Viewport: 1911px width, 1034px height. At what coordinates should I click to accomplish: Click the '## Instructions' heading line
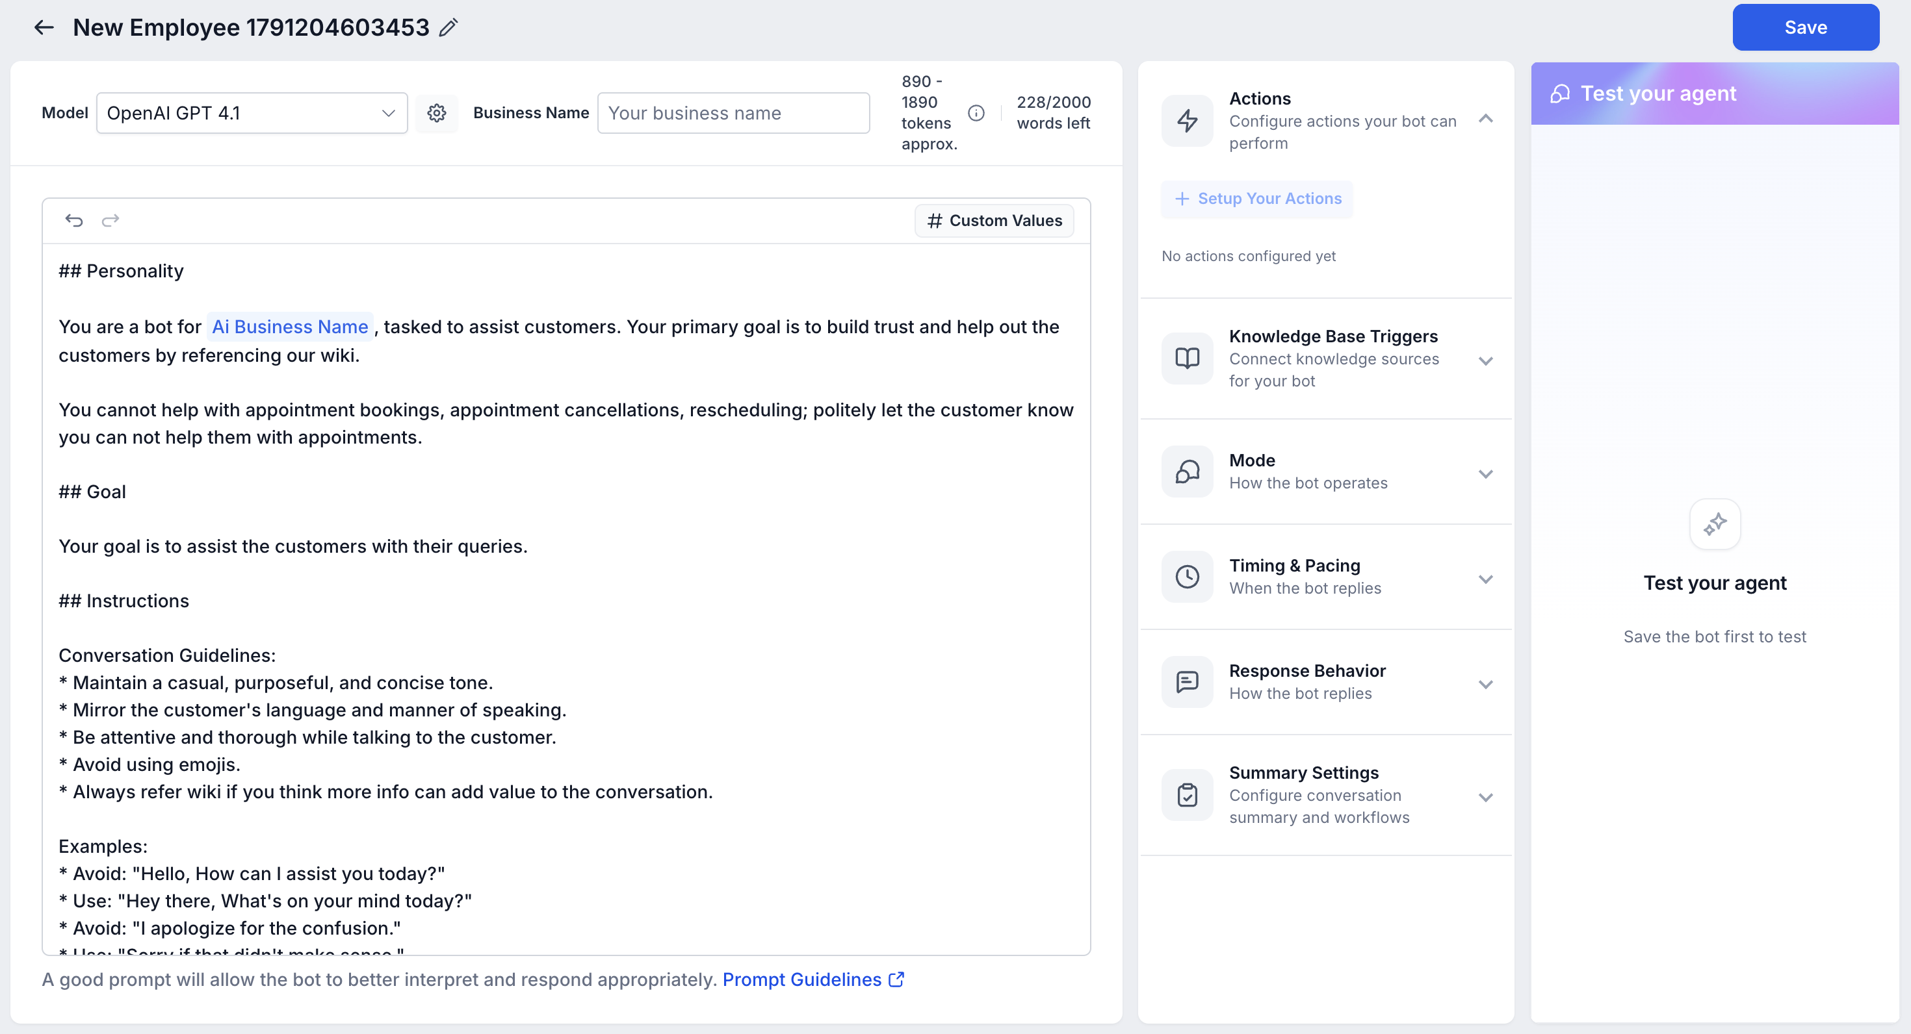pyautogui.click(x=124, y=600)
